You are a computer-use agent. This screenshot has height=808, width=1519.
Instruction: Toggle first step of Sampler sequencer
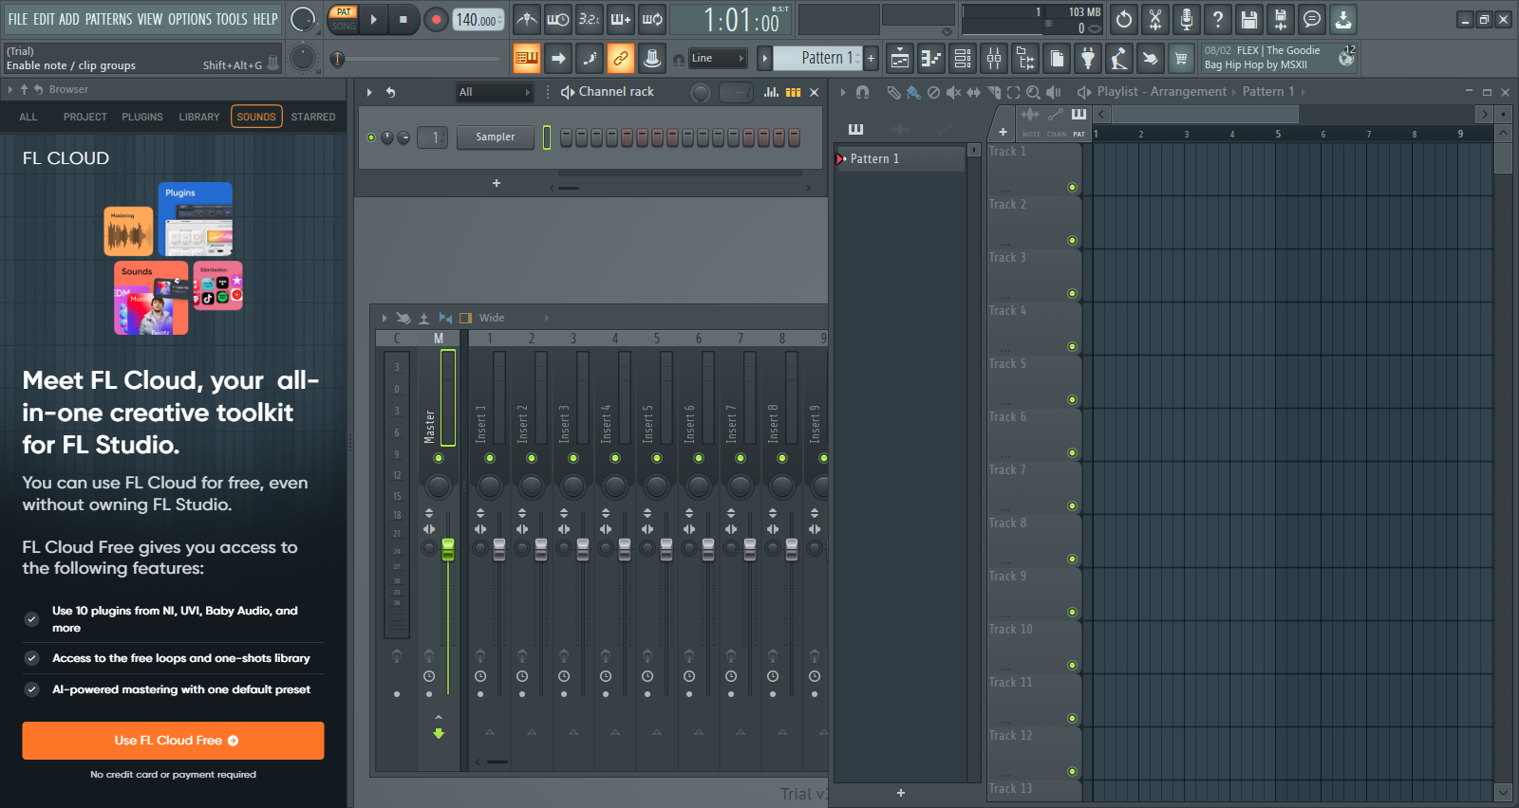(566, 138)
